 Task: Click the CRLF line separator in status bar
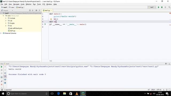click(153, 90)
